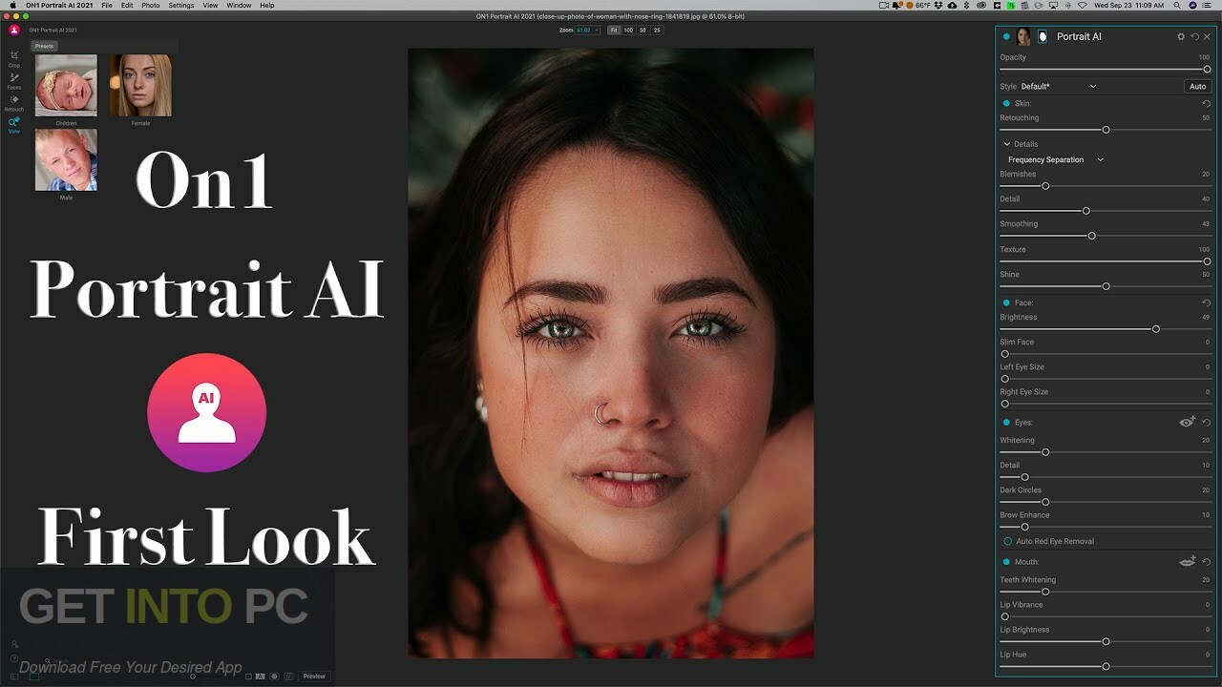Viewport: 1222px width, 687px height.
Task: Select the Children preset thumbnail
Action: pyautogui.click(x=66, y=86)
